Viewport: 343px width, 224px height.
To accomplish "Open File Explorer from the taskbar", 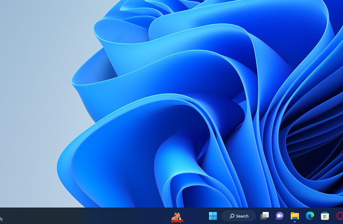I will click(295, 216).
